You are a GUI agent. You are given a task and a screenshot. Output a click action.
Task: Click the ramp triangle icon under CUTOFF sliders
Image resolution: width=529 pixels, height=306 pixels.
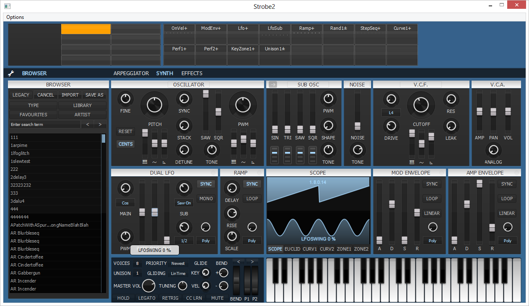coord(431,162)
